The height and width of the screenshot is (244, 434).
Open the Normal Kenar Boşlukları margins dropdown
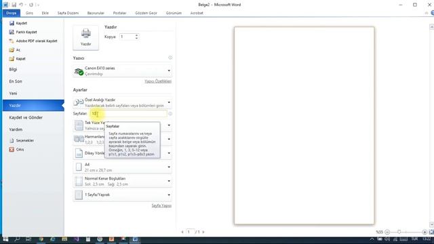click(122, 181)
